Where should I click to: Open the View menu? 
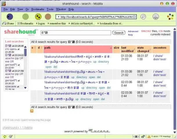[20, 9]
